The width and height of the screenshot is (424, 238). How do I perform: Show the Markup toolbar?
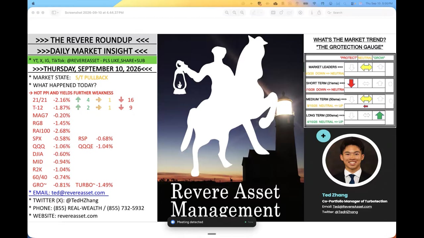300,13
